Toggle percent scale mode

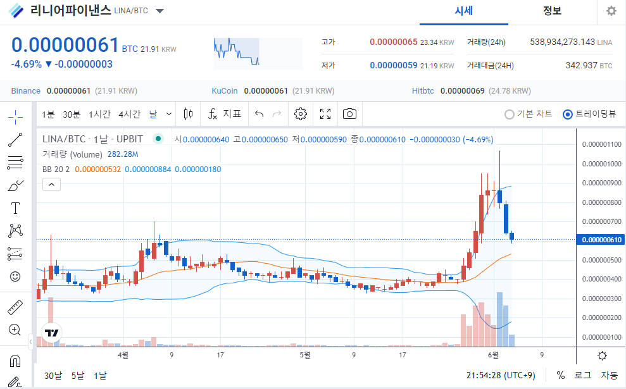coord(561,376)
